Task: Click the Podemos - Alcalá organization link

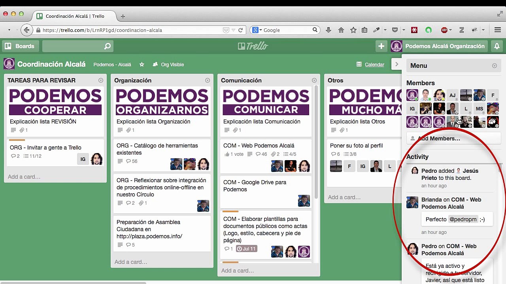Action: click(112, 65)
